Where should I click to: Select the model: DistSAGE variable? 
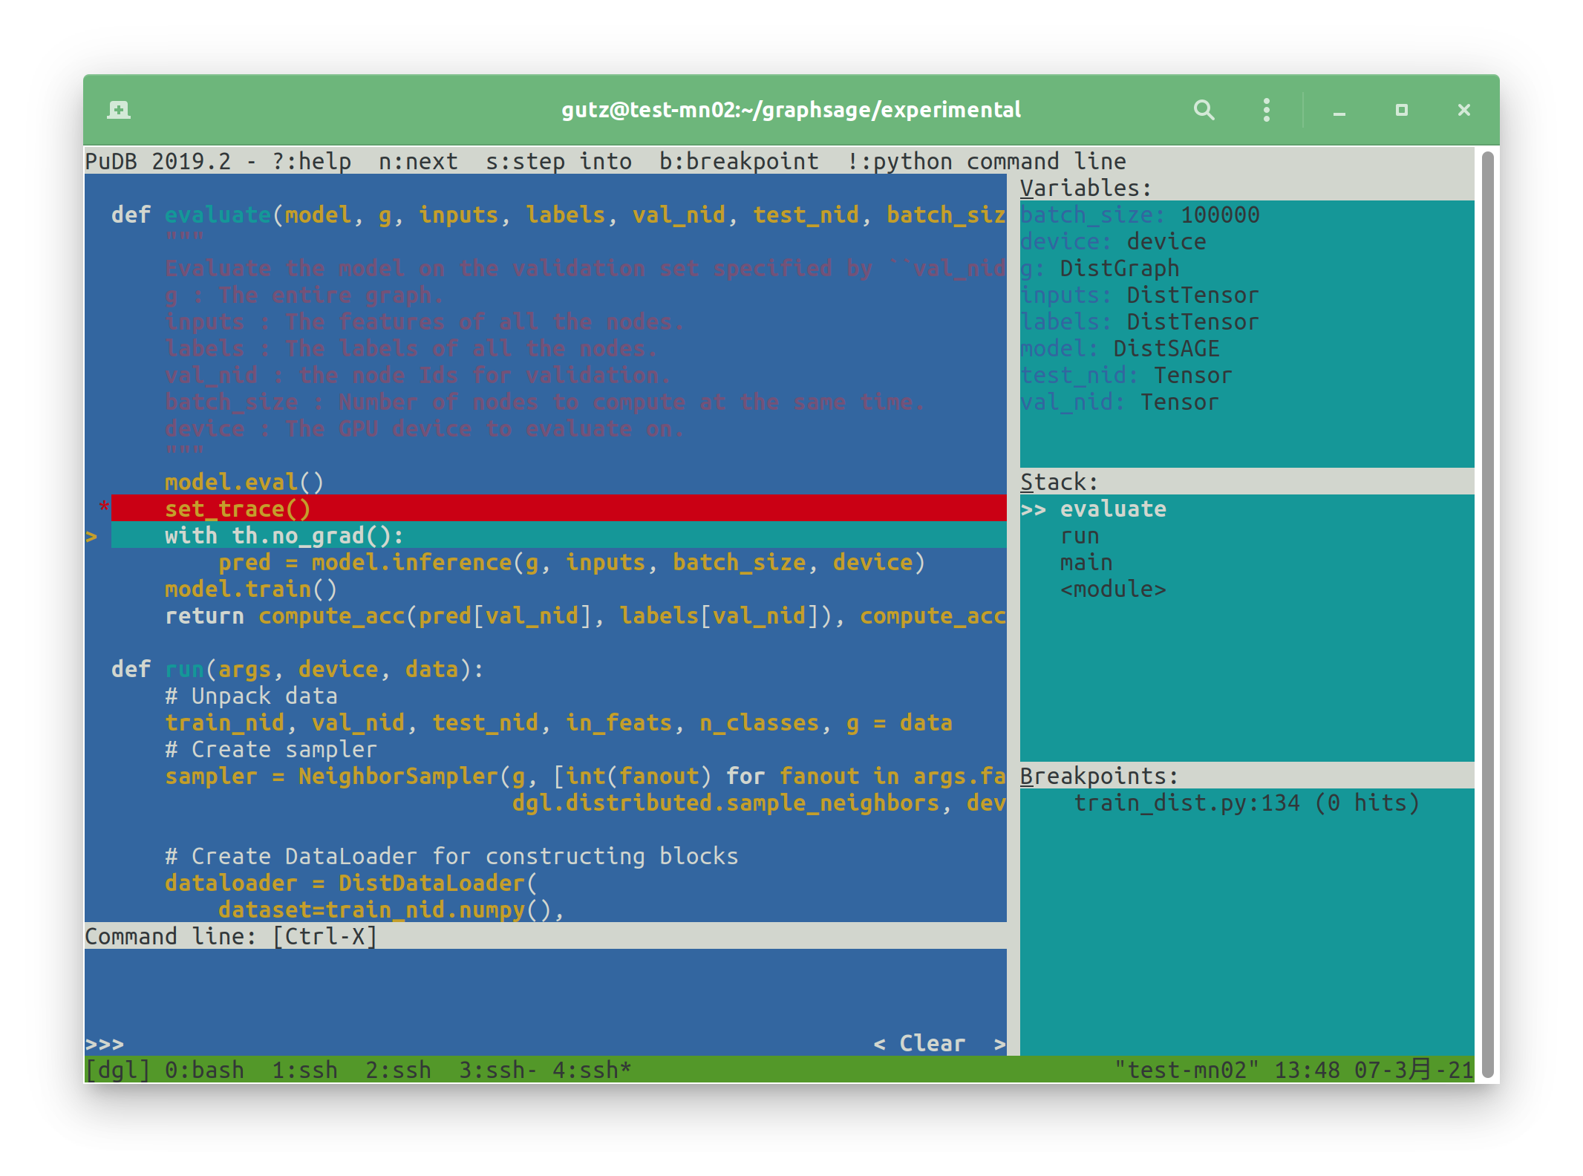(1247, 348)
